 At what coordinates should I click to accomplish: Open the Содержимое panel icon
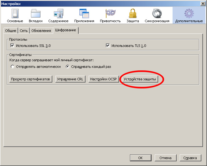[x=58, y=14]
